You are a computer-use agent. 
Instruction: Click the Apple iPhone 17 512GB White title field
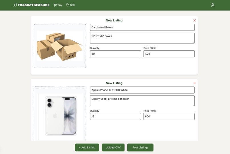[x=142, y=90]
